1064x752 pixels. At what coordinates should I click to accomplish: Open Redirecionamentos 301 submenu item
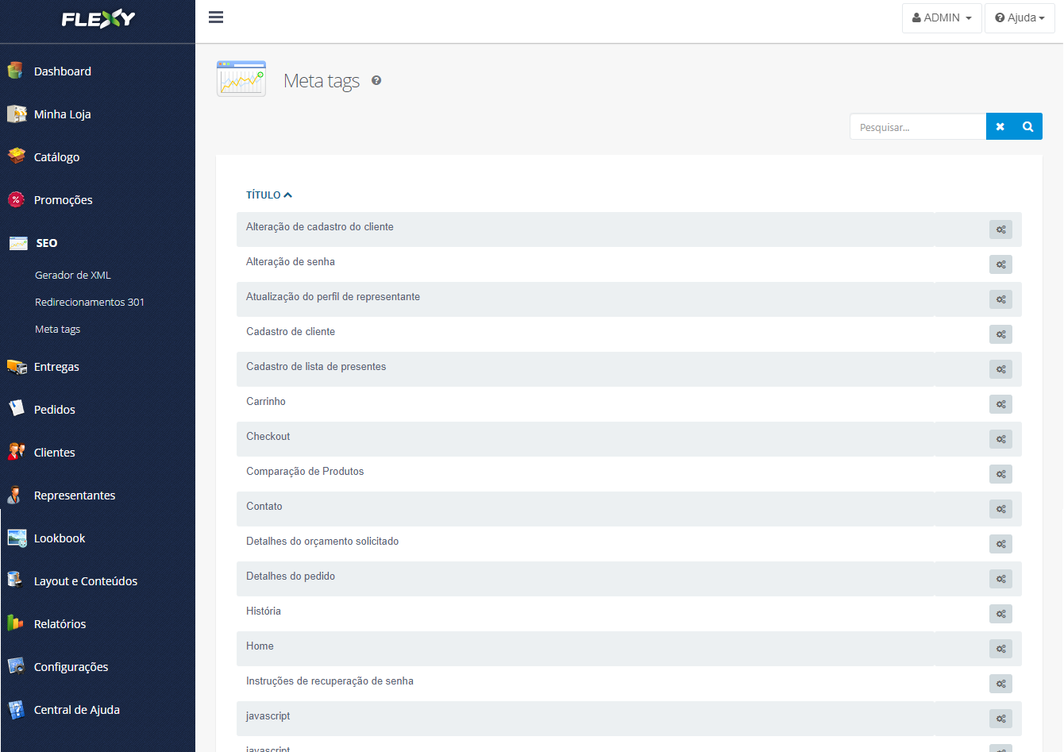(x=90, y=302)
